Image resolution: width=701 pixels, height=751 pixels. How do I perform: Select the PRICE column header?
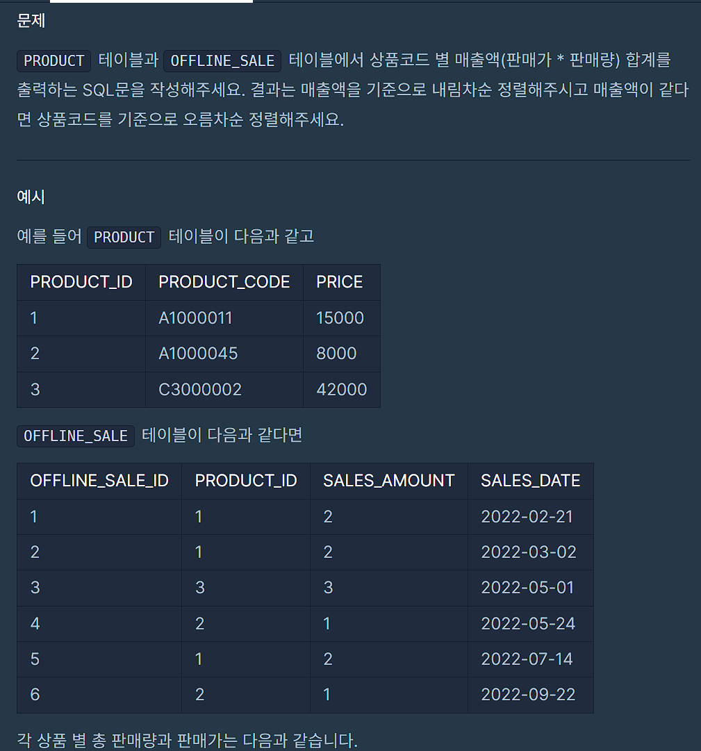(341, 282)
